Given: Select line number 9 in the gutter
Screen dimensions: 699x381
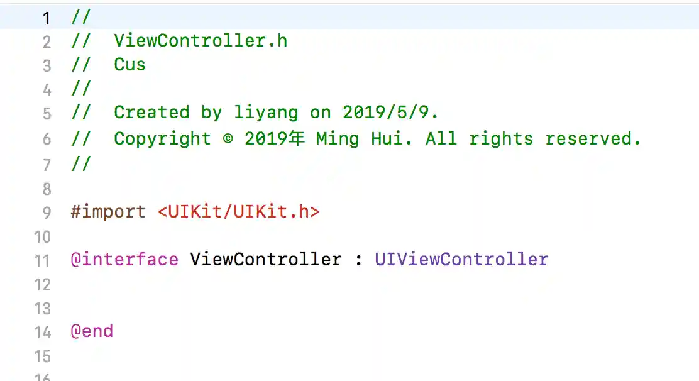Looking at the screenshot, I should point(47,213).
